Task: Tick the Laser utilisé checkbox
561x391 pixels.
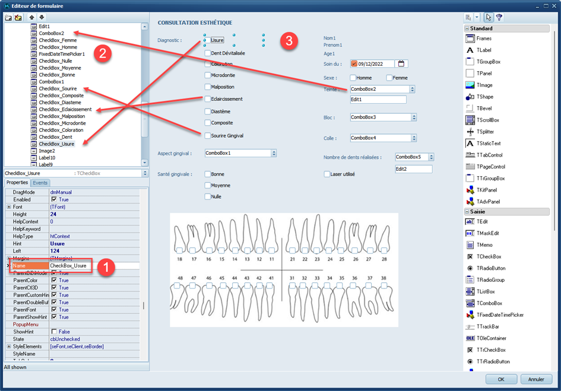Action: point(327,174)
